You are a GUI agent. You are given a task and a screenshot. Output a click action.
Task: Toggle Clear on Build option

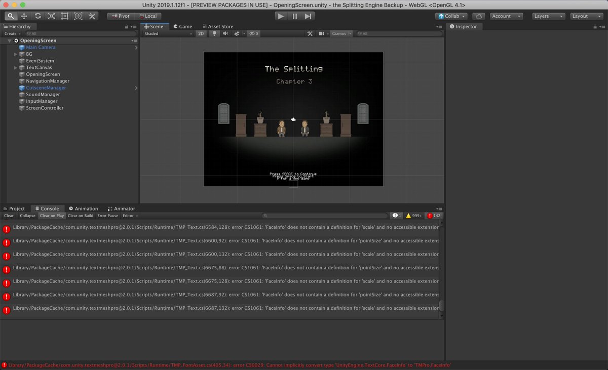click(81, 216)
